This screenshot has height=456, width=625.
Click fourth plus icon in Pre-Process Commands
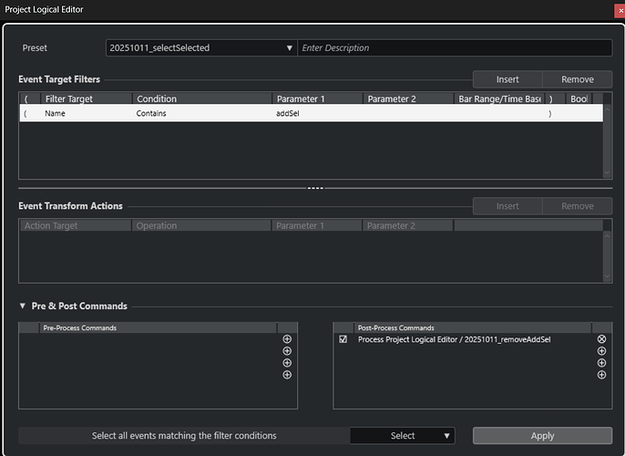(287, 375)
